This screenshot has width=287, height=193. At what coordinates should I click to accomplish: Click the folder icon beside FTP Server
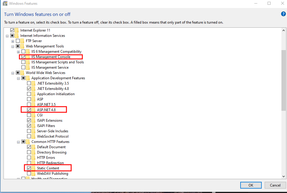point(23,41)
